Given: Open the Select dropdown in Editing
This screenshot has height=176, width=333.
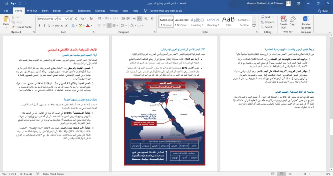Looking at the screenshot, I should pos(268,27).
